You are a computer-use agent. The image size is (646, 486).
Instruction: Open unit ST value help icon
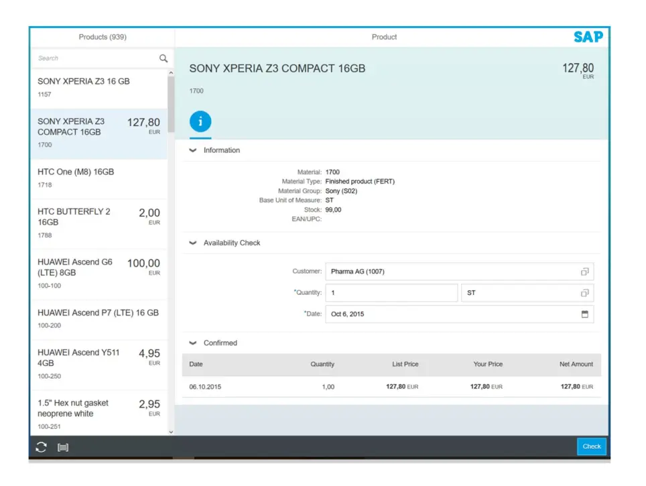click(x=584, y=293)
